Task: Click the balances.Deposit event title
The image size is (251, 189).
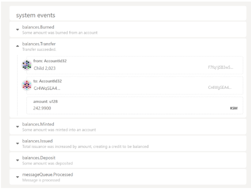Action: coord(38,158)
